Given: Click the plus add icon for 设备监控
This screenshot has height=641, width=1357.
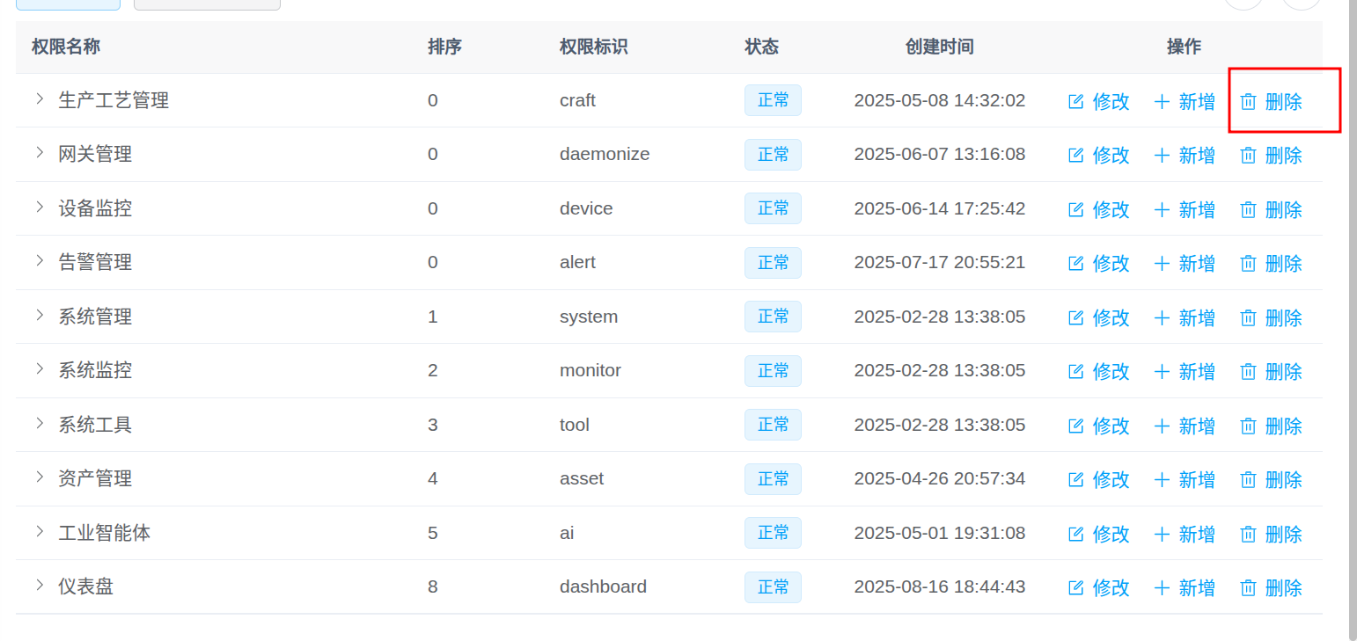Looking at the screenshot, I should 1162,210.
